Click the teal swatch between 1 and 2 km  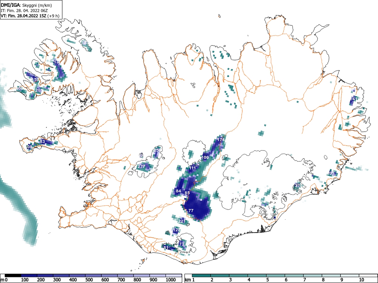(x=201, y=275)
